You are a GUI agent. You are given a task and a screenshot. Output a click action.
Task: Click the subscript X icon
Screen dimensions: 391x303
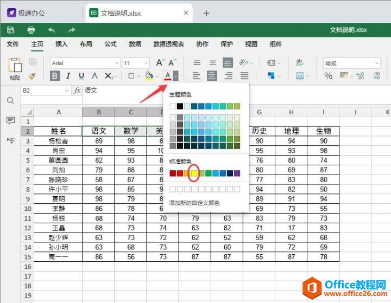pos(109,76)
